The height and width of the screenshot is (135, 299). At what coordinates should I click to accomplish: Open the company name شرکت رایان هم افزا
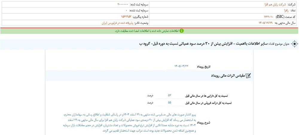(275, 4)
